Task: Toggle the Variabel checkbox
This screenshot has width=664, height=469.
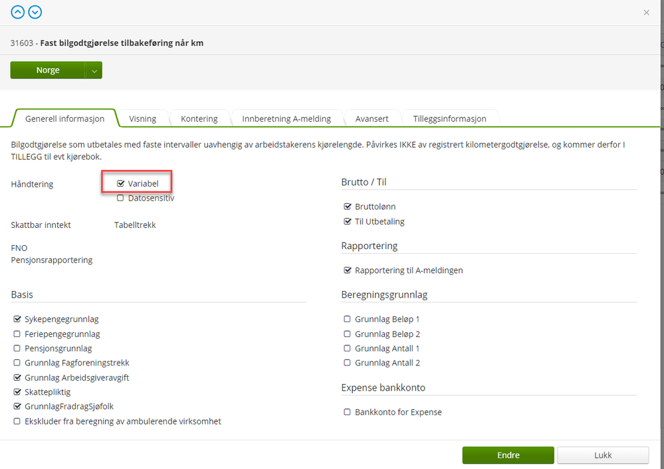Action: click(121, 183)
